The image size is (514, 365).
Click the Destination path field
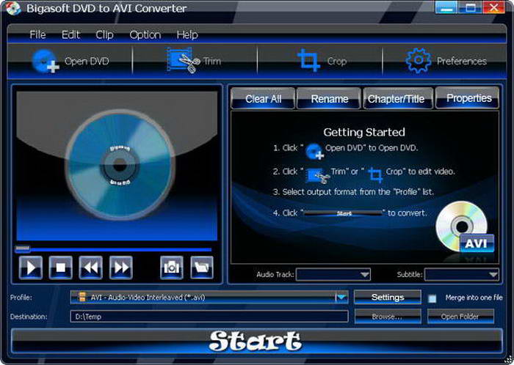[x=209, y=317]
